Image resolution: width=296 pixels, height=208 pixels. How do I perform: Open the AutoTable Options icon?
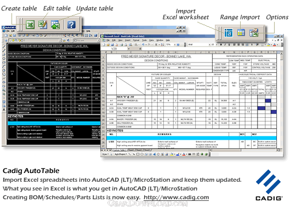254,33
